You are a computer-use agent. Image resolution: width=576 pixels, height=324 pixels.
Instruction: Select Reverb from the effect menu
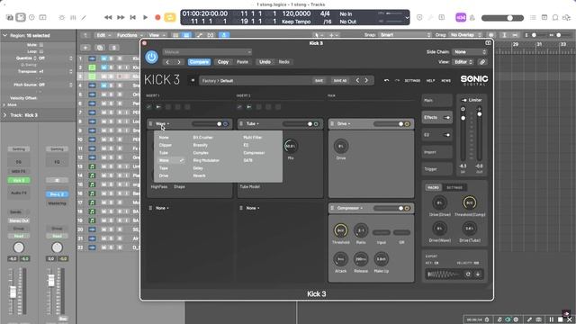pos(199,176)
